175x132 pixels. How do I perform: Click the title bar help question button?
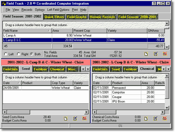coord(154,4)
